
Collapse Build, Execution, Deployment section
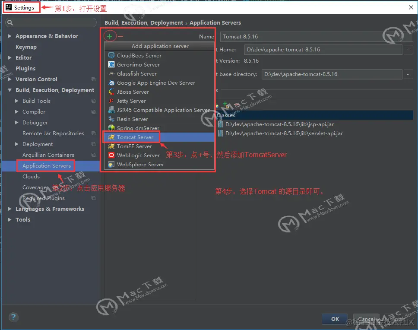[9, 90]
